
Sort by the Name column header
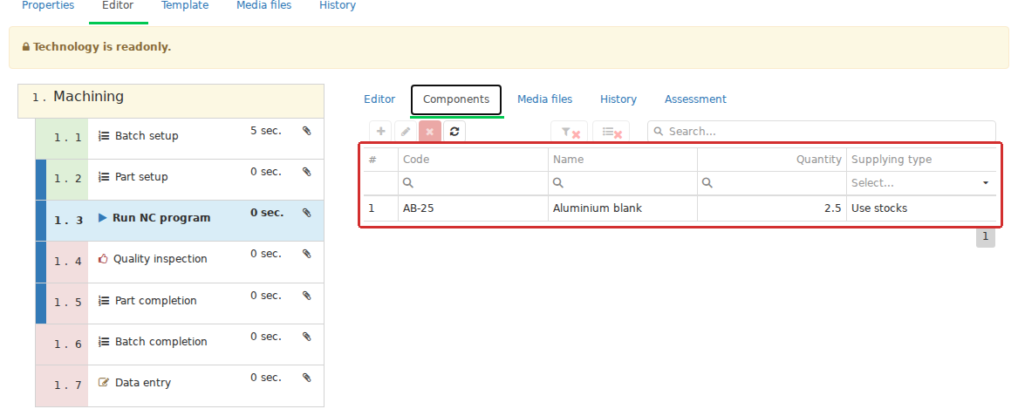tap(623, 159)
